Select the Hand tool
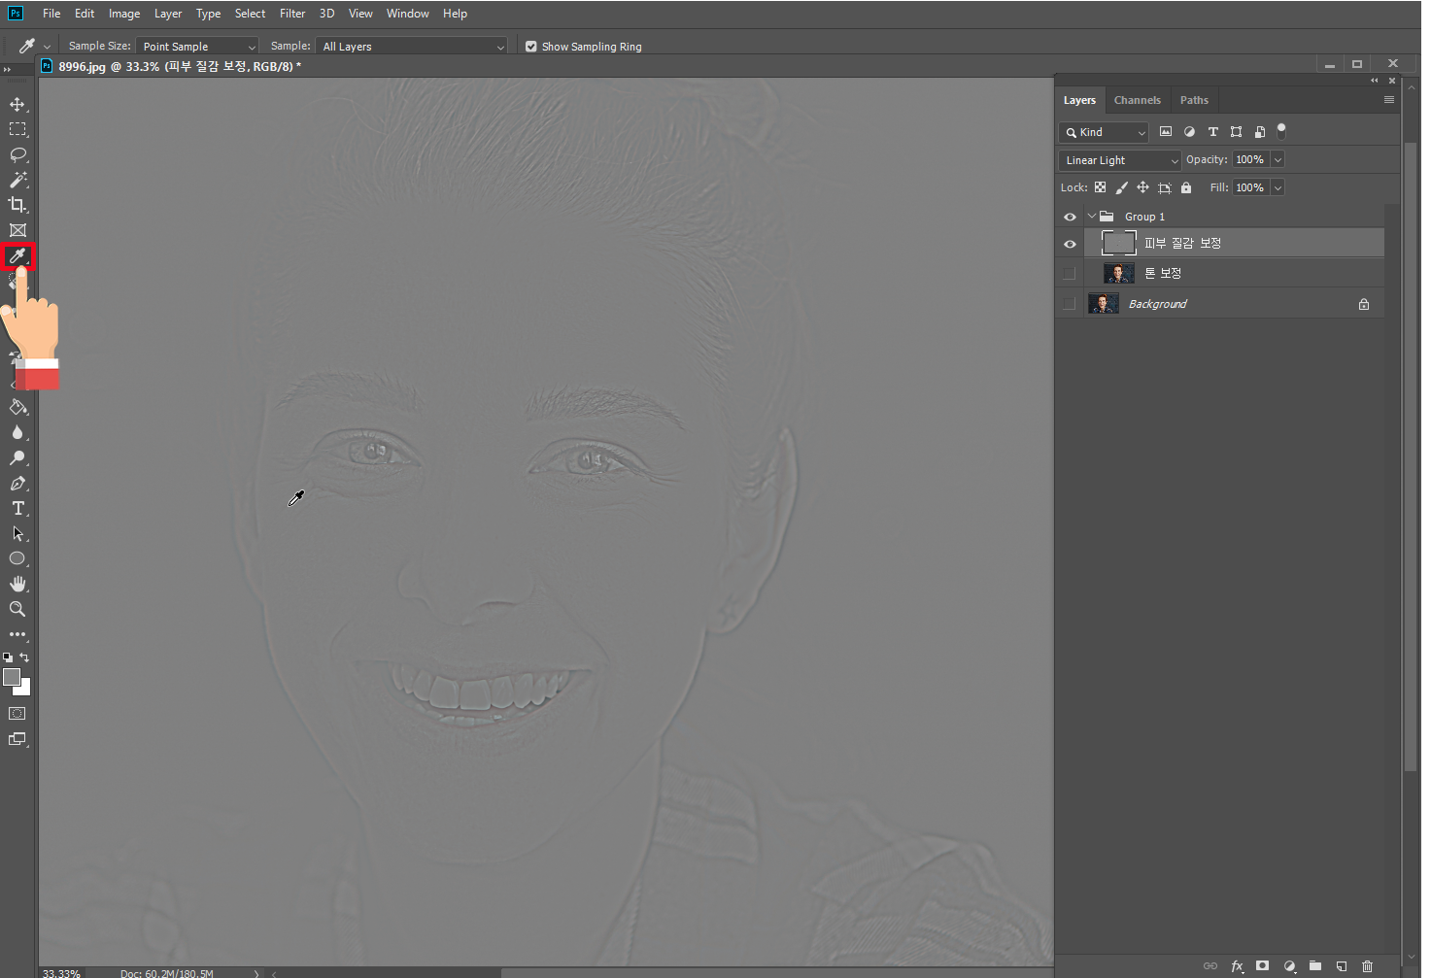 tap(17, 584)
